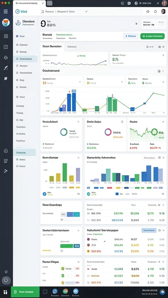Select the table grid icon in dark sidebar

pyautogui.click(x=6, y=36)
